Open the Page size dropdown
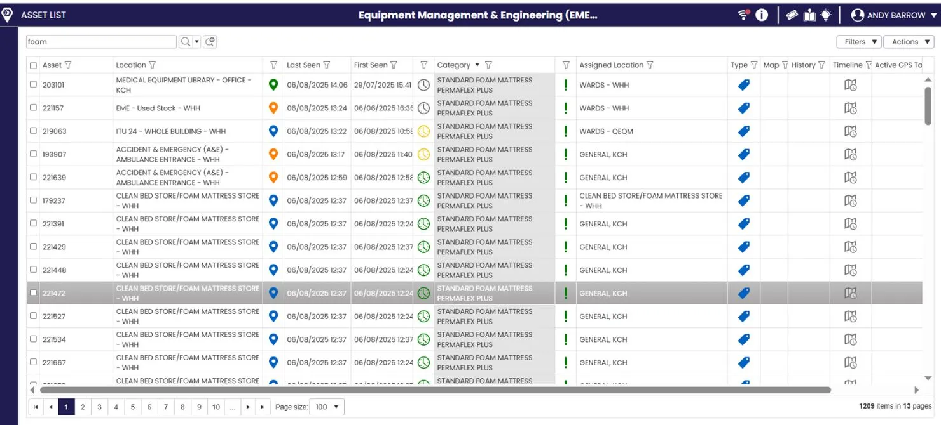 click(326, 407)
